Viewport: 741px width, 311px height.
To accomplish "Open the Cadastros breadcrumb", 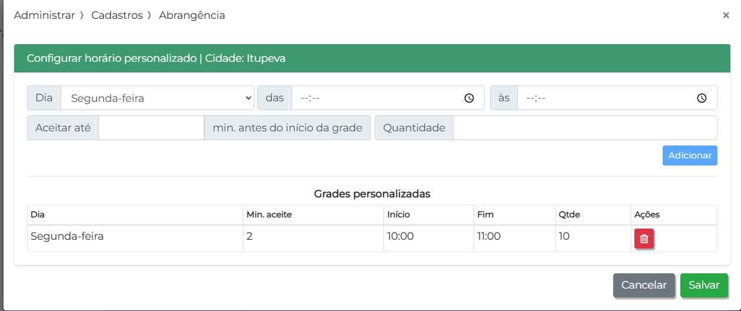I will point(117,15).
